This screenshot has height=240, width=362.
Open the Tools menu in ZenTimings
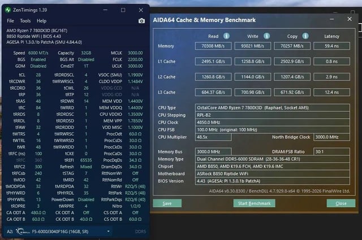coord(25,21)
